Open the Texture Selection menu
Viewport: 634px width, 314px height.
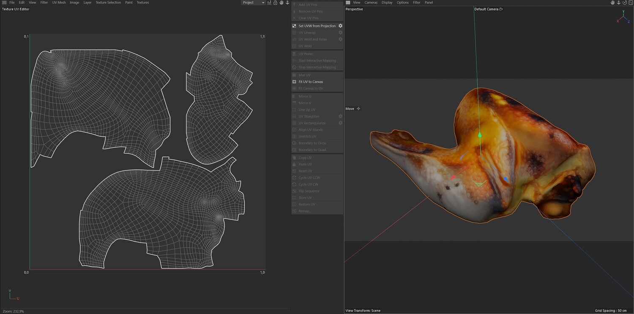[x=108, y=3]
